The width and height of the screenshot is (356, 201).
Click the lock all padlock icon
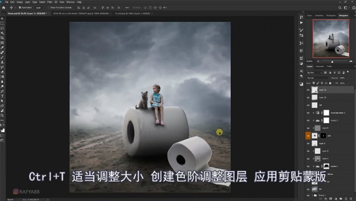330,83
